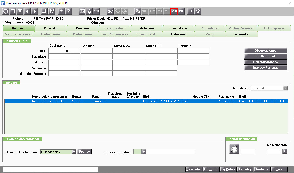Open help with the question mark icon

click(x=69, y=11)
